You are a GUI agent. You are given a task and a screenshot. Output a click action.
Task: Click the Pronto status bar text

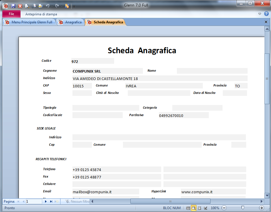pos(10,208)
